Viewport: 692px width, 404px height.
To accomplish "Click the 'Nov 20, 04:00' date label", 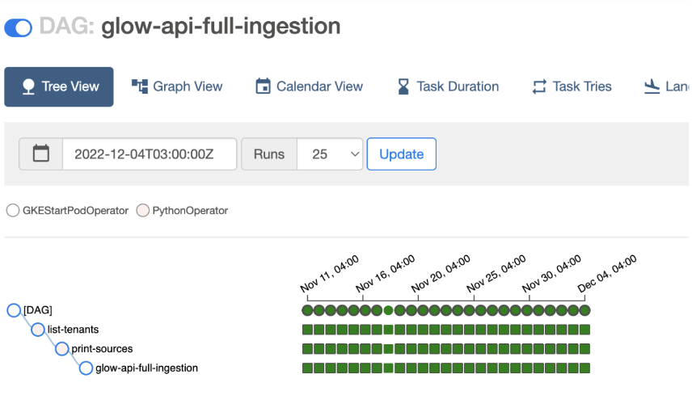I will pos(441,274).
